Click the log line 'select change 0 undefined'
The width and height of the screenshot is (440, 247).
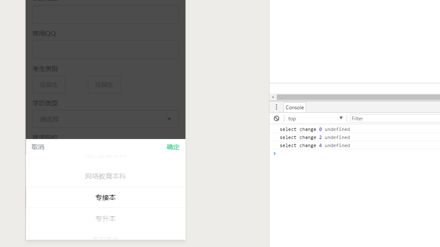click(315, 129)
